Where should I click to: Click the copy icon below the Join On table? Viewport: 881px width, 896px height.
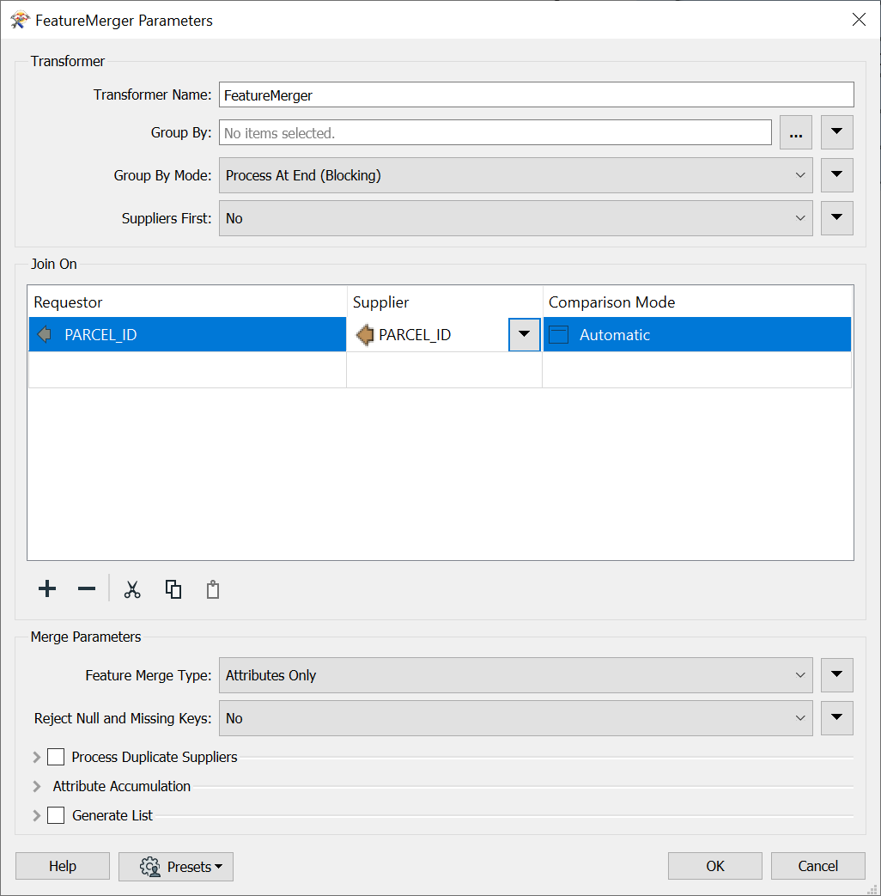coord(173,589)
